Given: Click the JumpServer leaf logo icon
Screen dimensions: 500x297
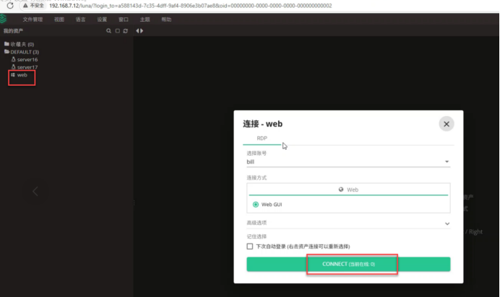Looking at the screenshot, I should pyautogui.click(x=4, y=19).
